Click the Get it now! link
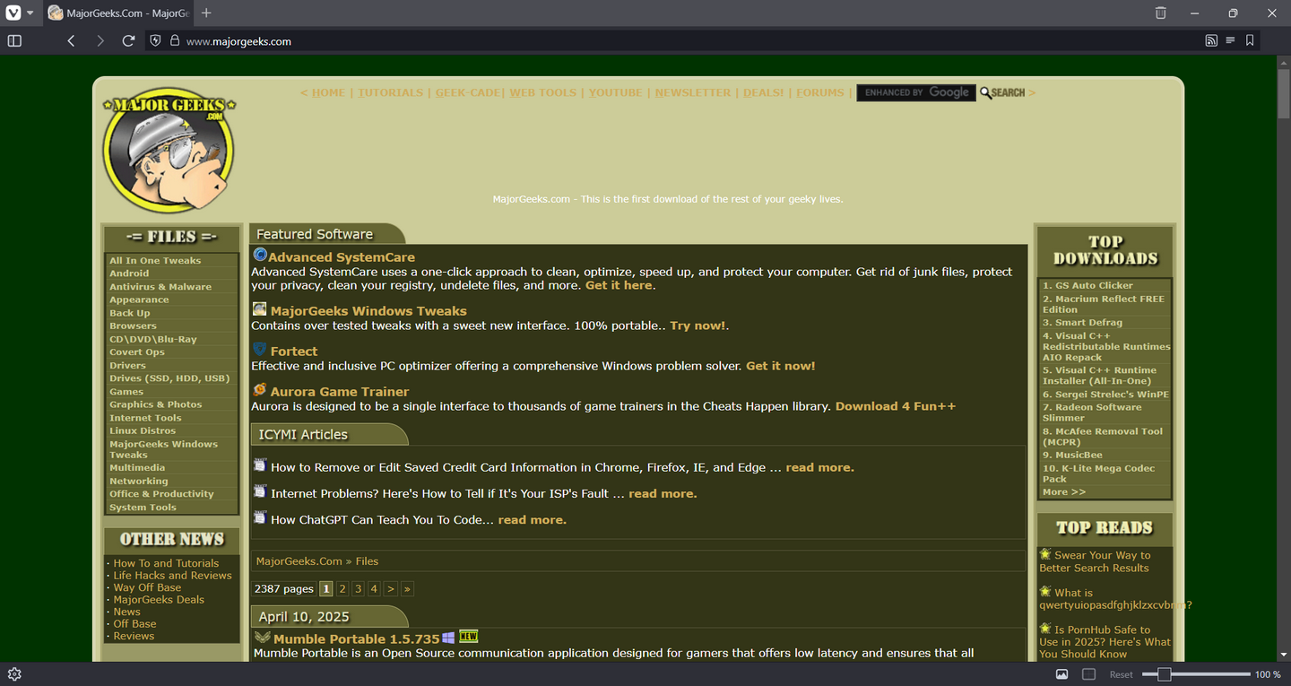The image size is (1291, 686). [781, 366]
